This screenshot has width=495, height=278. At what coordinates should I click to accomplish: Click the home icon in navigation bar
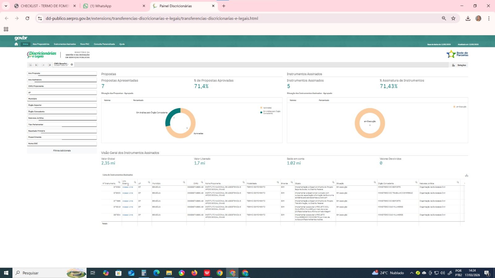[16, 44]
